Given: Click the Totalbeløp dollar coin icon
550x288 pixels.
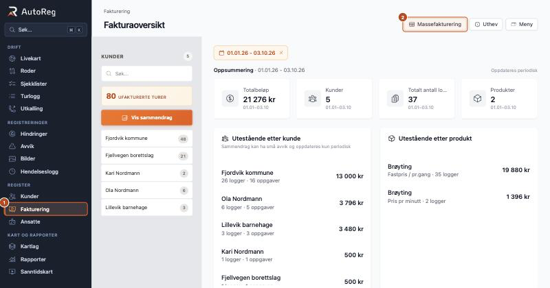Looking at the screenshot, I should tap(230, 99).
